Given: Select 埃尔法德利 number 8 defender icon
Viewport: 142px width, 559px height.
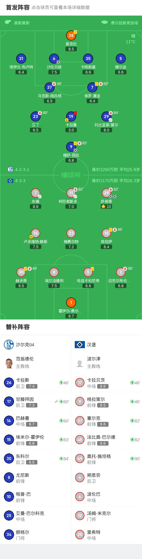Looking at the screenshot, I should click(x=54, y=272).
